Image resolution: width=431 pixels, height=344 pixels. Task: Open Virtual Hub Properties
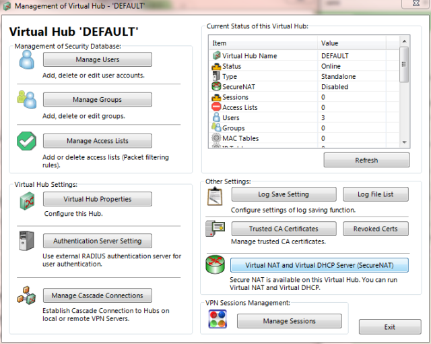coord(98,199)
